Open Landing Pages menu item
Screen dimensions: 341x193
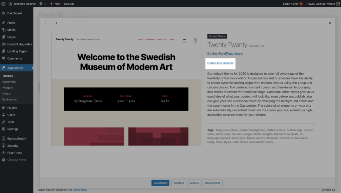(x=17, y=51)
